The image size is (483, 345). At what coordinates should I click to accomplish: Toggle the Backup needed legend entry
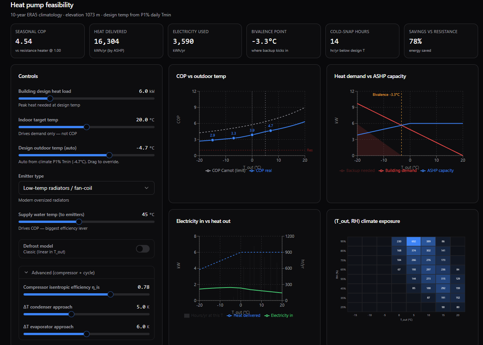point(357,170)
